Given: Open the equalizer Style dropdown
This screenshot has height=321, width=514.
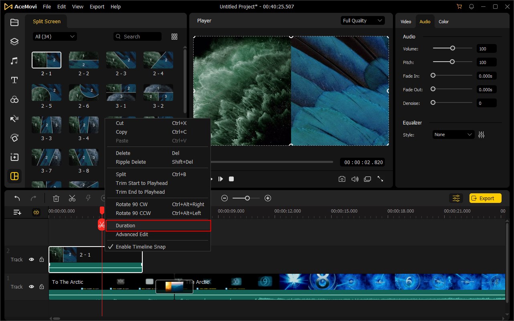Looking at the screenshot, I should 453,135.
